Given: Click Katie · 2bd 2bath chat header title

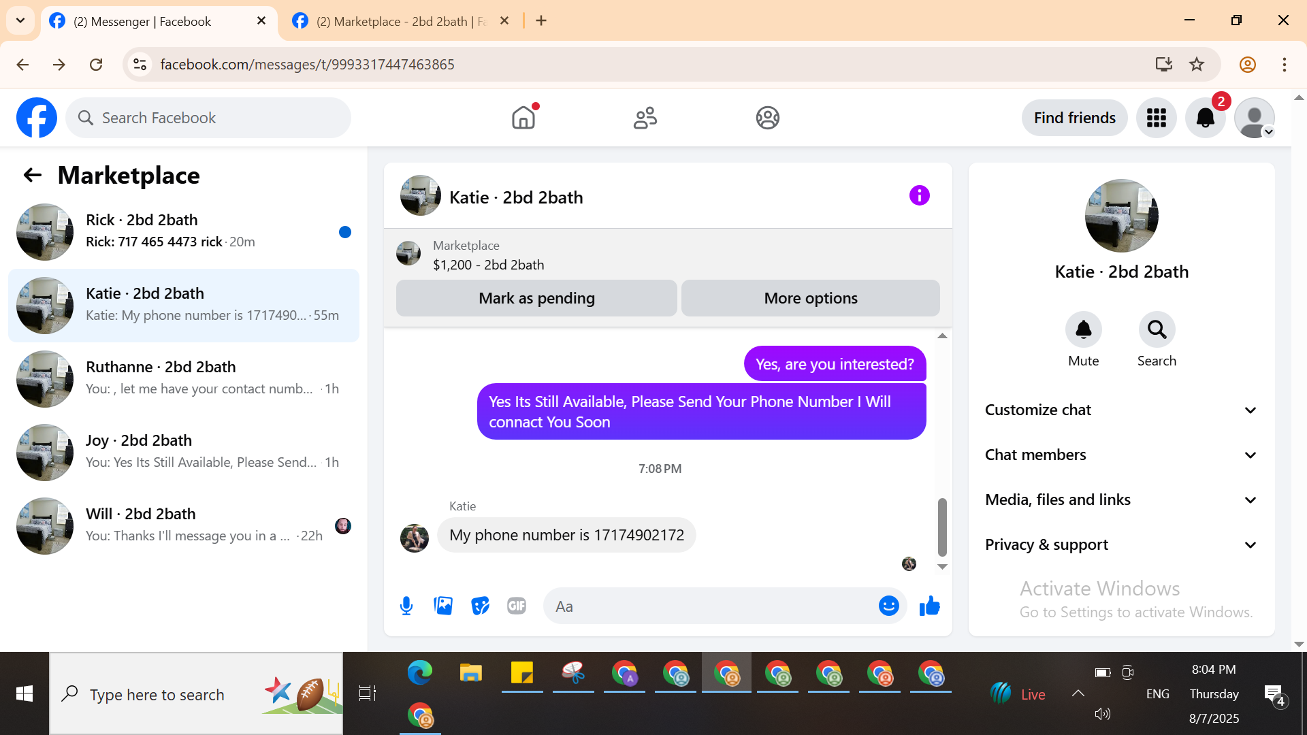Looking at the screenshot, I should click(x=516, y=197).
